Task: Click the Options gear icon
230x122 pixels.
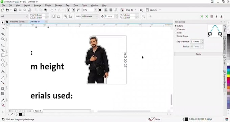Action: click(x=141, y=10)
